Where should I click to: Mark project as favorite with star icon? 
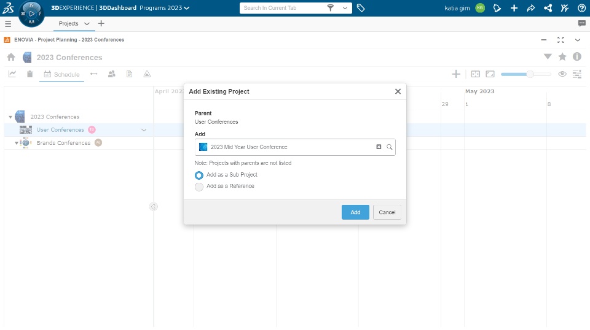click(x=562, y=57)
